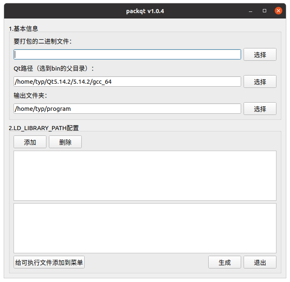Click the 生成 button
This screenshot has height=282, width=290.
point(225,262)
